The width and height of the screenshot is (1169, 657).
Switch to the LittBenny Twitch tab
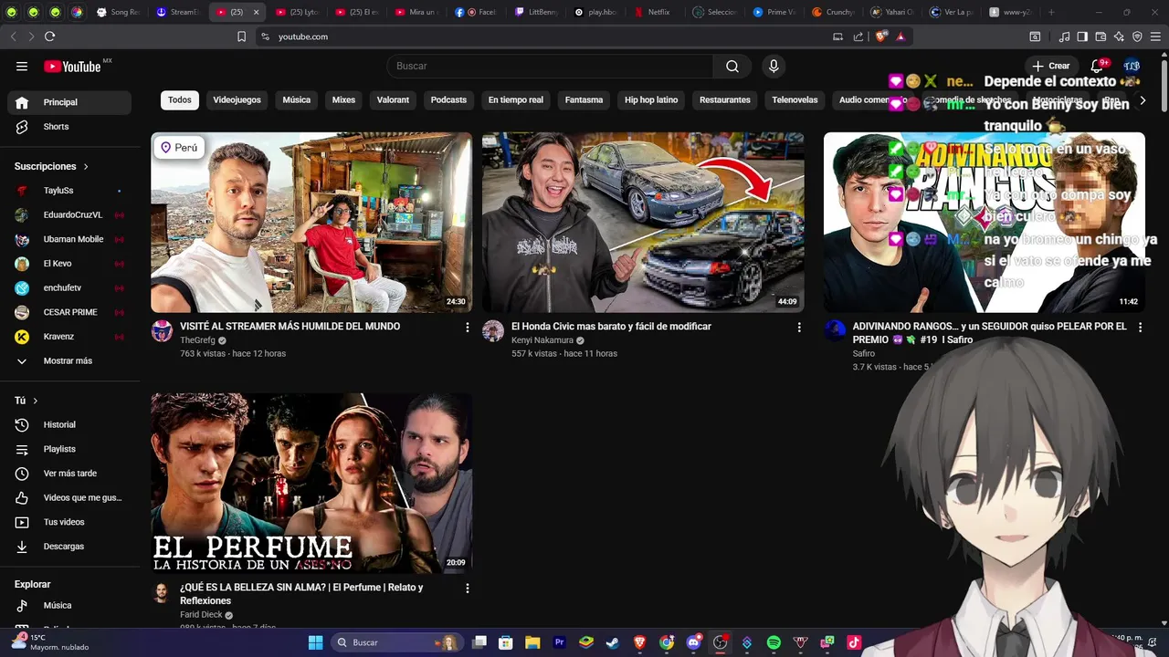[x=536, y=12]
